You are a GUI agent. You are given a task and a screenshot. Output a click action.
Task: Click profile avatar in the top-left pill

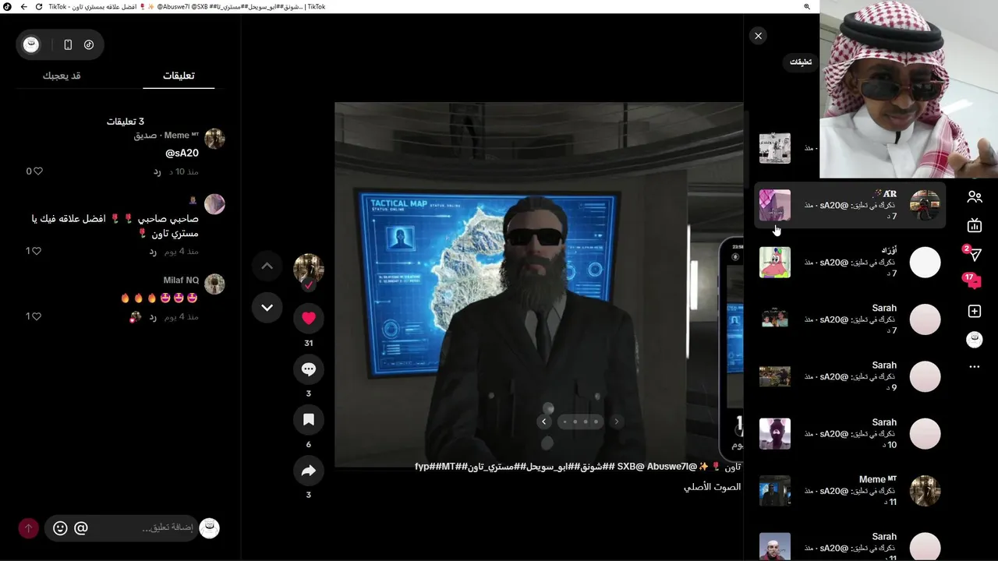click(31, 44)
